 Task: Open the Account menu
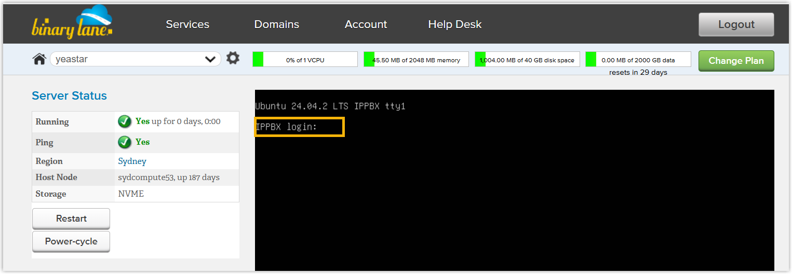tap(366, 24)
